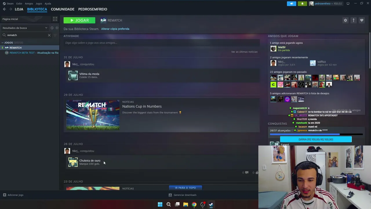Screen dimensions: 371x209
Task: Click the activity comment input field
Action: point(162,43)
